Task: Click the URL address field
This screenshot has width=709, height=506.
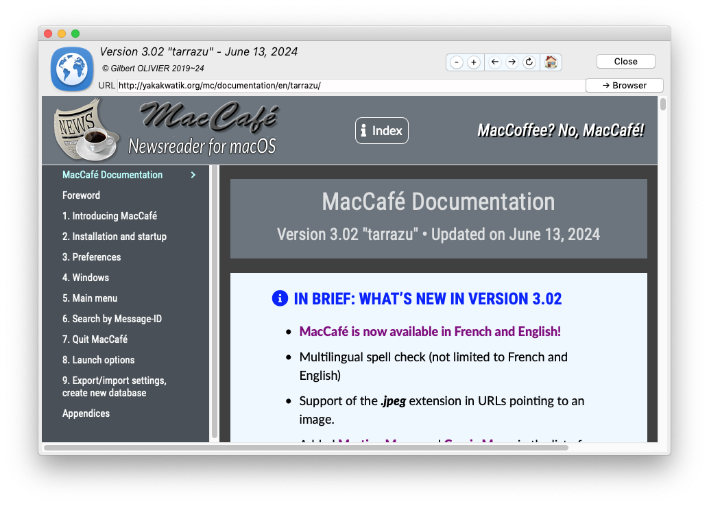Action: tap(350, 86)
